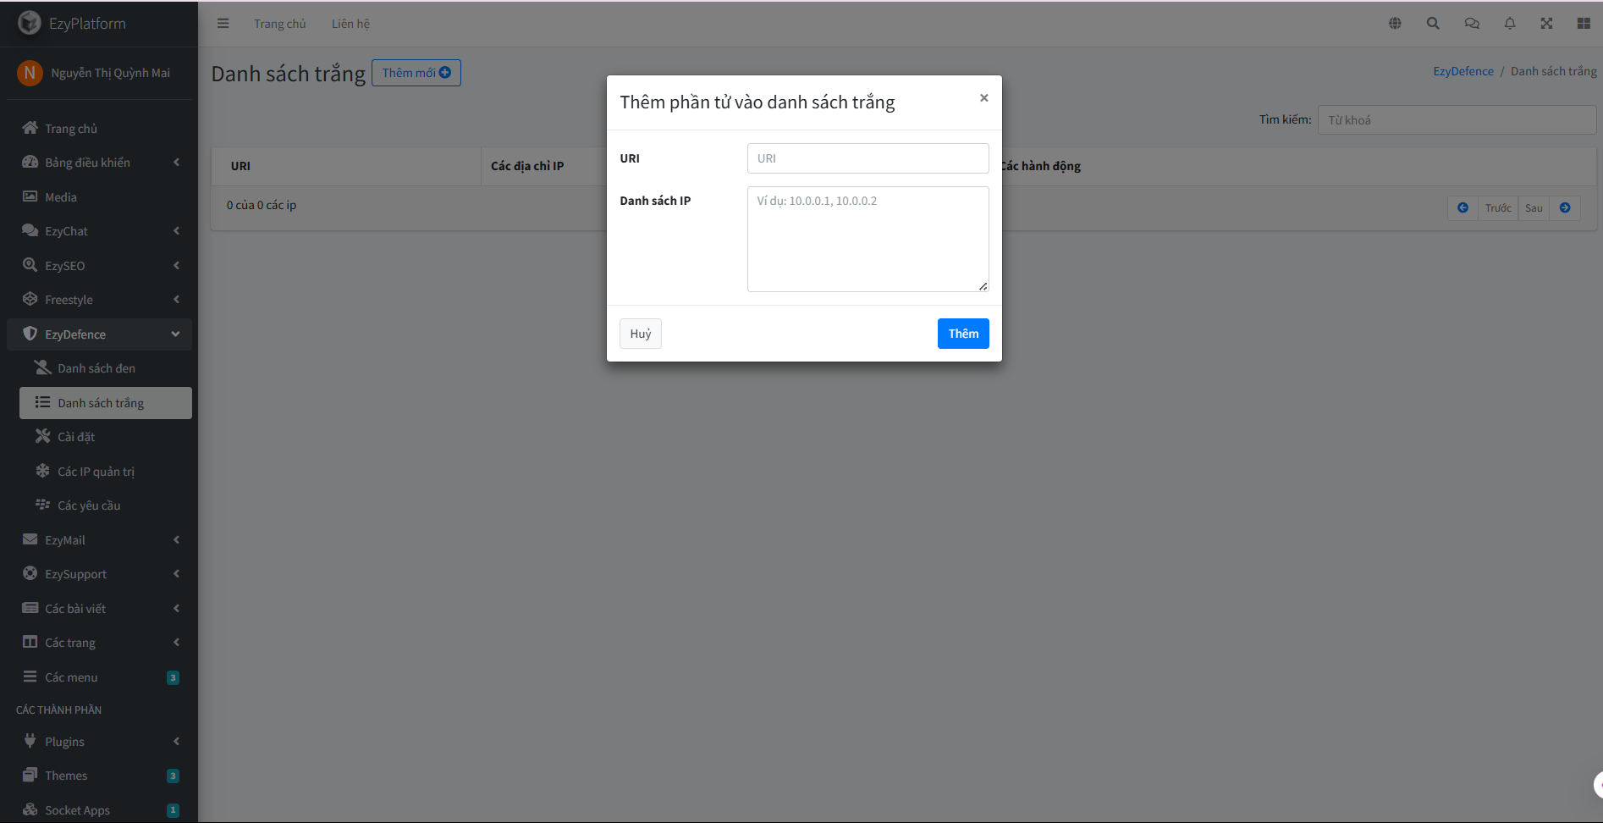The height and width of the screenshot is (823, 1603).
Task: Open the notifications bell
Action: [1509, 23]
